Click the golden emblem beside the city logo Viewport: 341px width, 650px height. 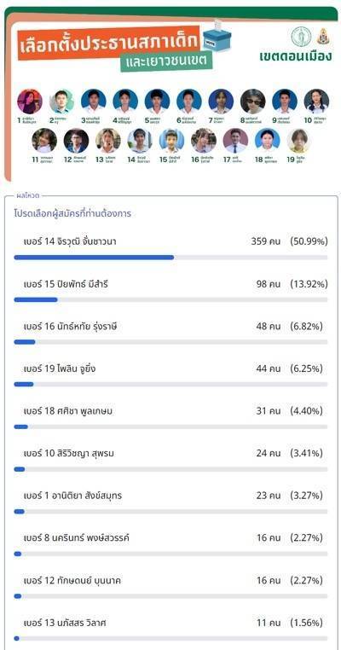tap(323, 37)
